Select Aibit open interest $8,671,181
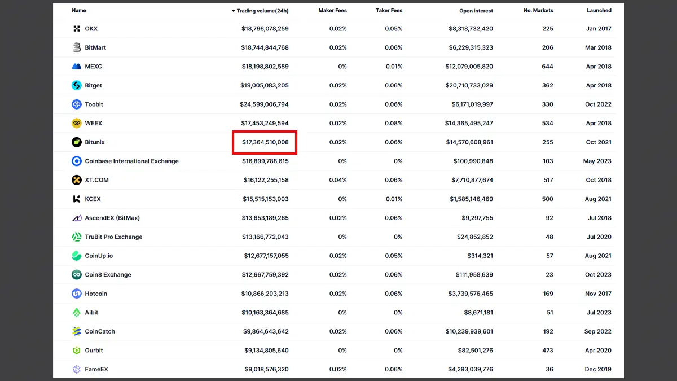The height and width of the screenshot is (381, 677). click(479, 312)
